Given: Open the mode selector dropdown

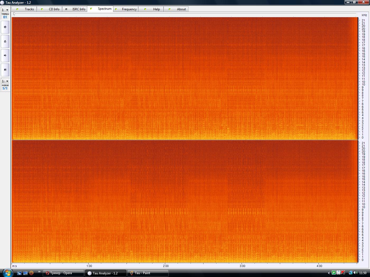Looking at the screenshot, I should [5, 81].
